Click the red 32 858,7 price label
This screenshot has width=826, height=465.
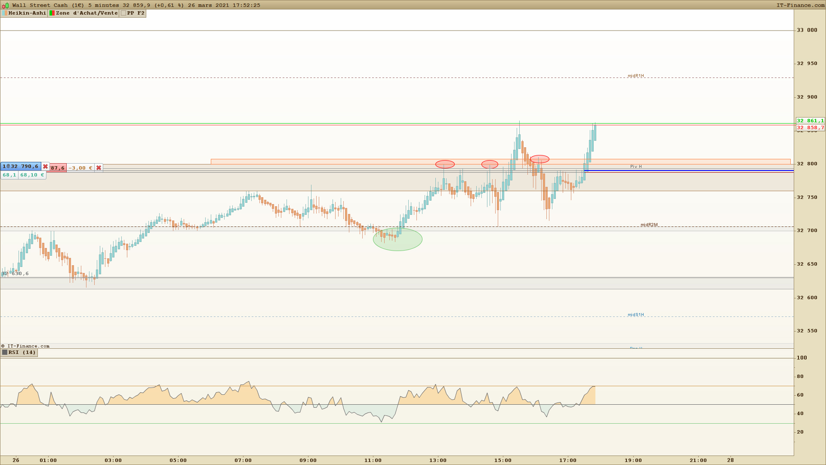[x=810, y=128]
